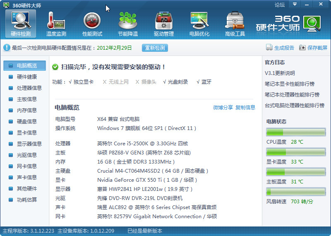
Task: Click the sound card value 瑞昱 ALC892
Action: pos(157,207)
